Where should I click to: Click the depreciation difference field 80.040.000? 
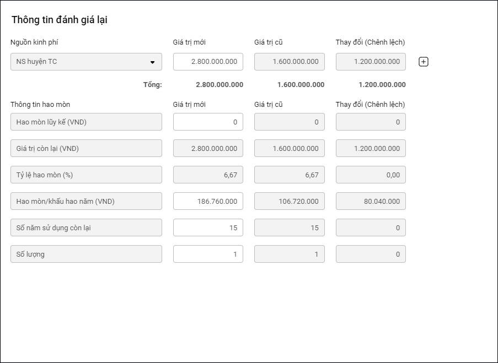(371, 202)
